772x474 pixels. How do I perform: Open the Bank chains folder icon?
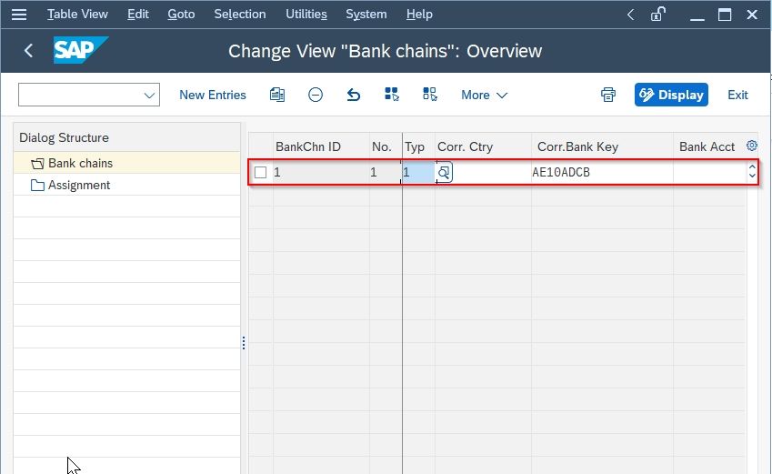[x=37, y=164]
